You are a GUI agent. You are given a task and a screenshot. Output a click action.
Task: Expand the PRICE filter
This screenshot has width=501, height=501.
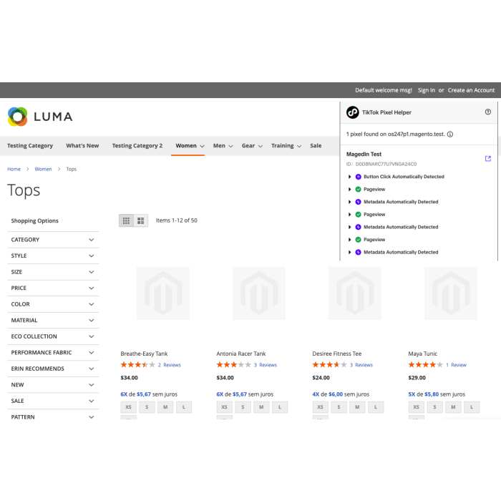pyautogui.click(x=53, y=288)
